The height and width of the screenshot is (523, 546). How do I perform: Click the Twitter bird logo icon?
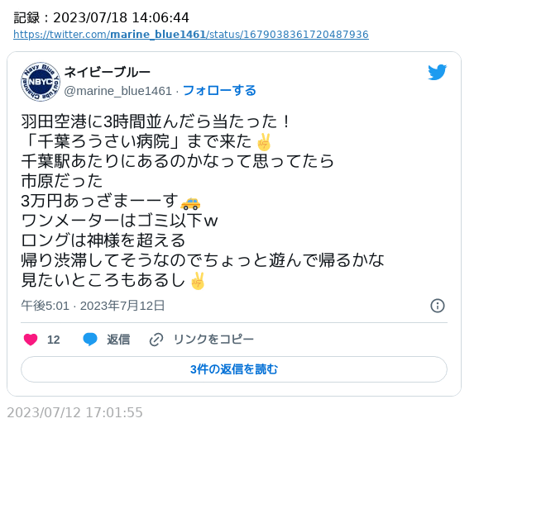pyautogui.click(x=437, y=72)
